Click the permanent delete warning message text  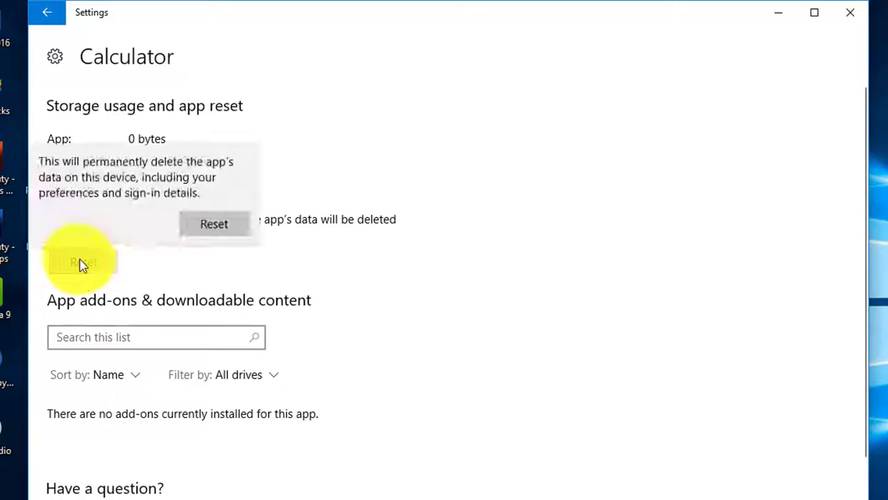(136, 177)
